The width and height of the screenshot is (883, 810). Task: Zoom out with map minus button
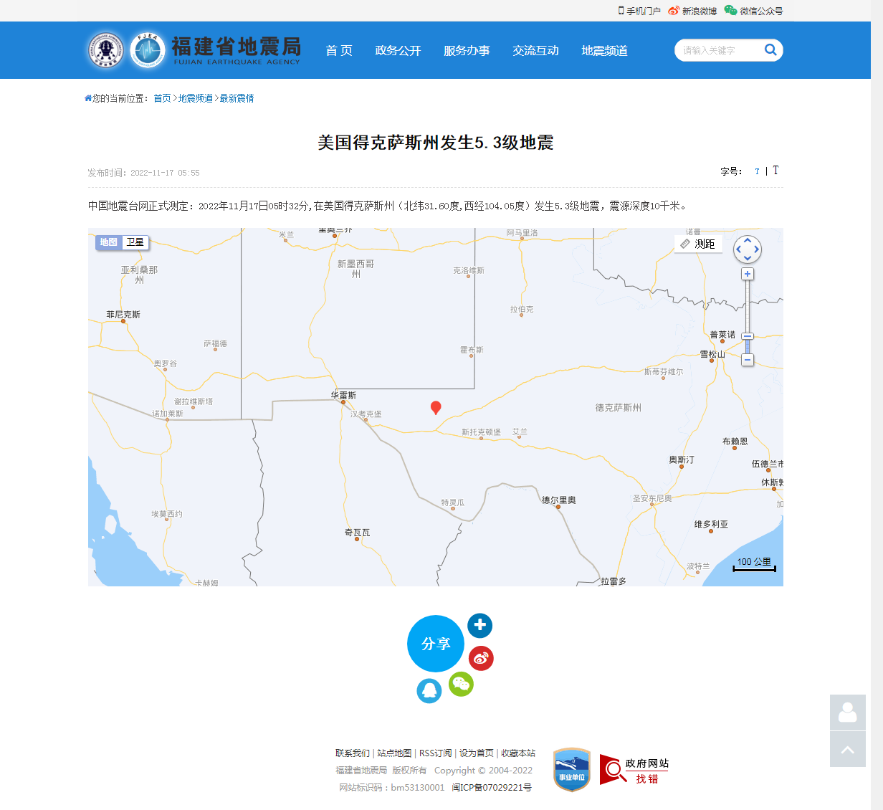click(748, 360)
